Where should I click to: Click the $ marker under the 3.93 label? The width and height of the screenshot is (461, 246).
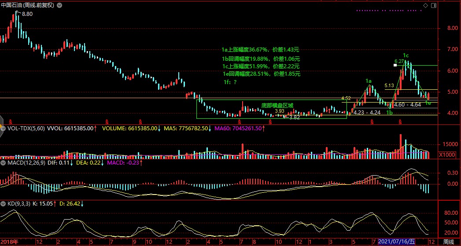coord(270,121)
